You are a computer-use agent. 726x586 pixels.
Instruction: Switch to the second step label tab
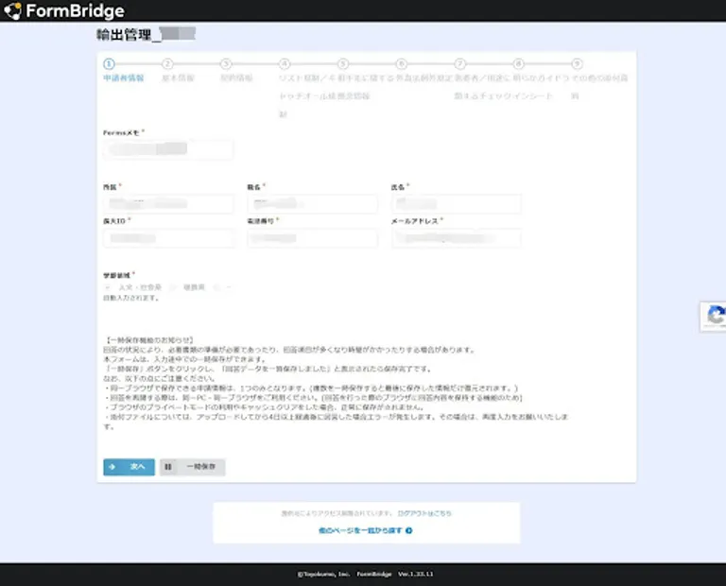point(179,78)
